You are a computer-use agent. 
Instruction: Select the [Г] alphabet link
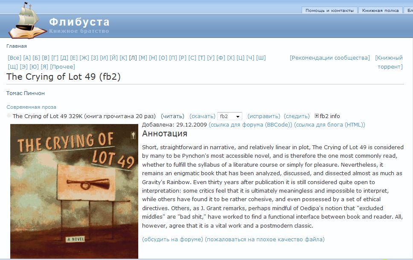(55, 58)
